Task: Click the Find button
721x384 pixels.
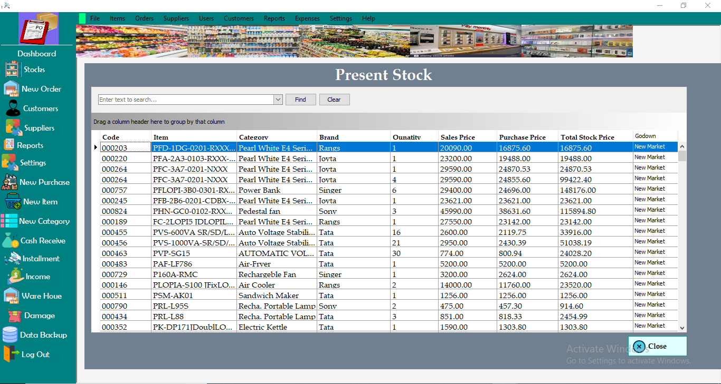Action: pos(300,99)
